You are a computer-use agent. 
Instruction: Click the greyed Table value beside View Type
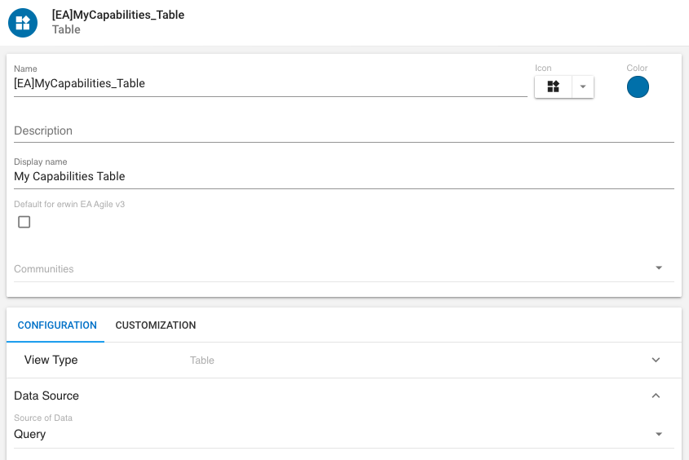[x=202, y=360]
